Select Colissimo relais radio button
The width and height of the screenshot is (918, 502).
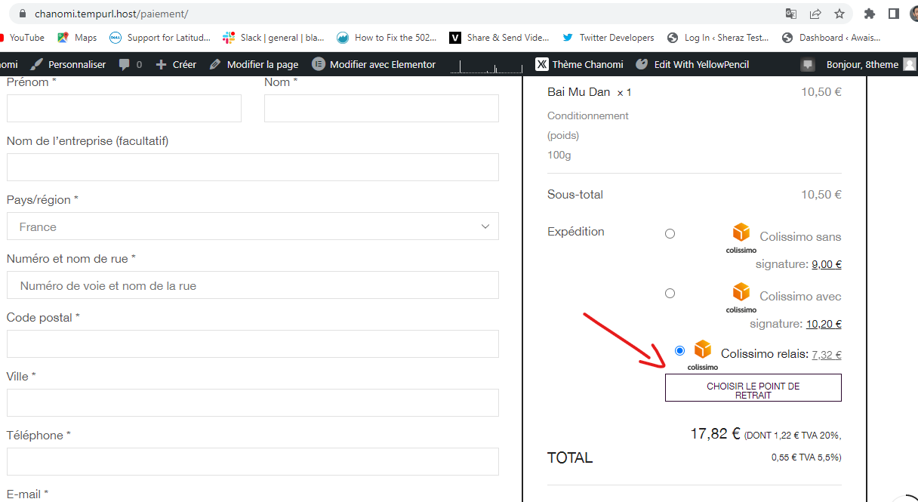(679, 350)
